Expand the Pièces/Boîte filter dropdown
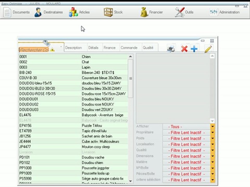 click(x=213, y=174)
